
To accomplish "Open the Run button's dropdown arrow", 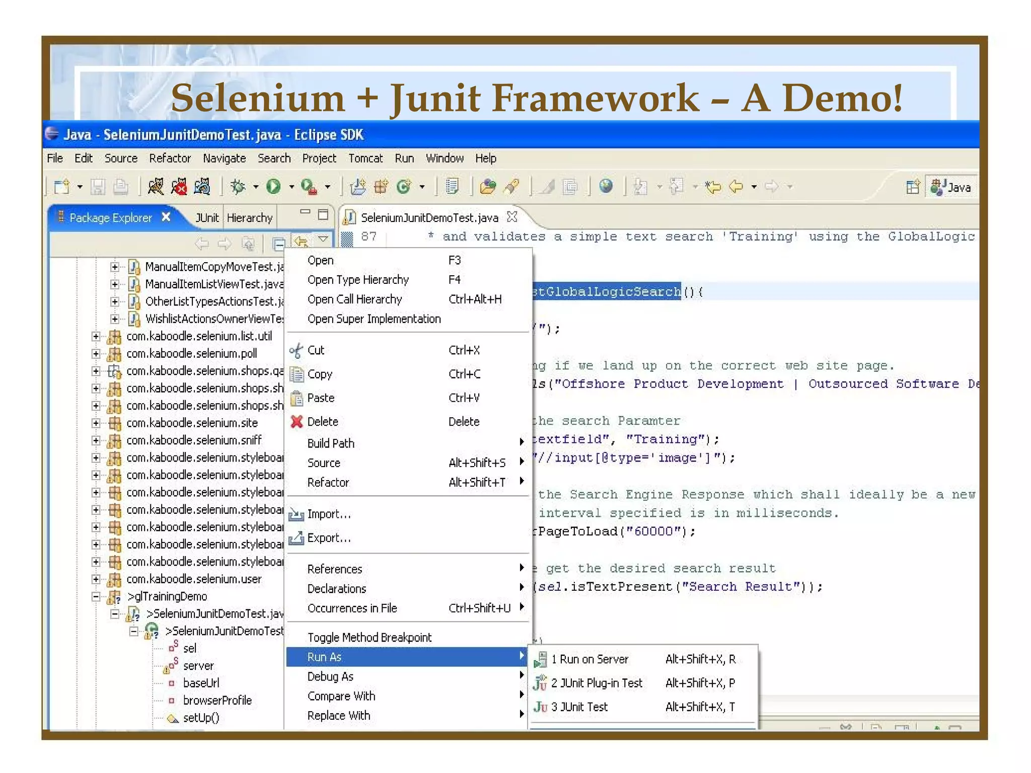I will coord(291,187).
